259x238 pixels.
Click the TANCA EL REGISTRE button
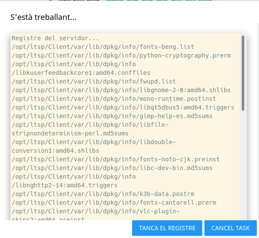[167, 228]
